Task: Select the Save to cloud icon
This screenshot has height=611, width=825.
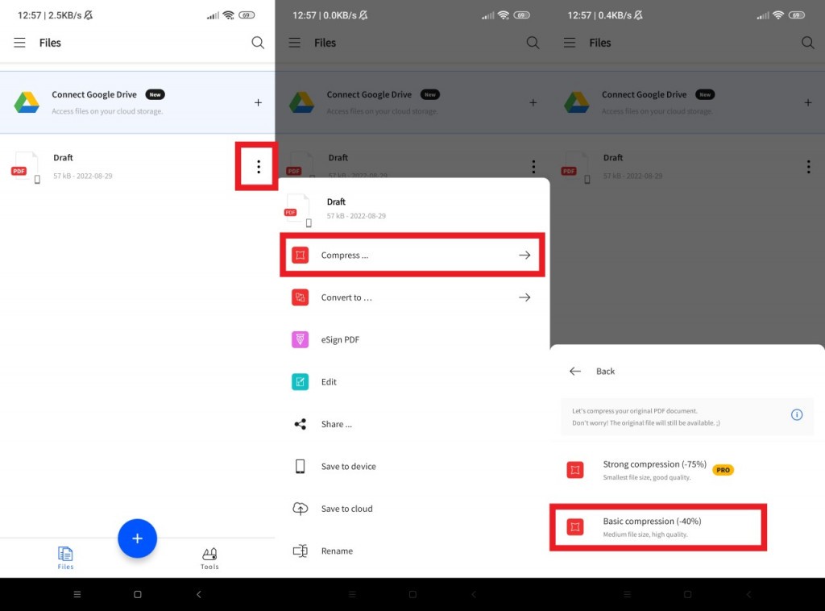Action: 301,509
